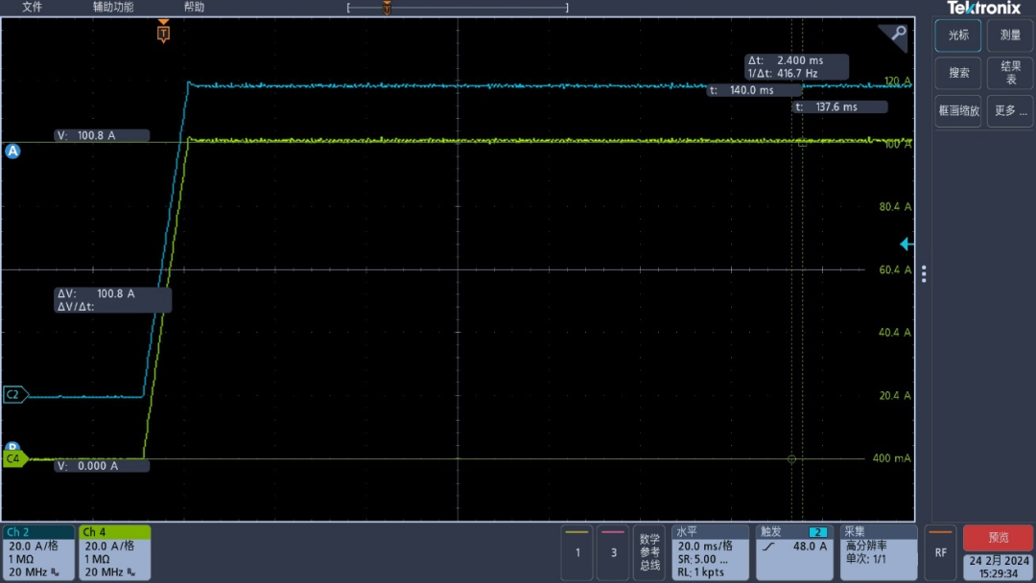The width and height of the screenshot is (1036, 583).
Task: Click the rising edge slope icon in the trigger badge
Action: (x=768, y=547)
